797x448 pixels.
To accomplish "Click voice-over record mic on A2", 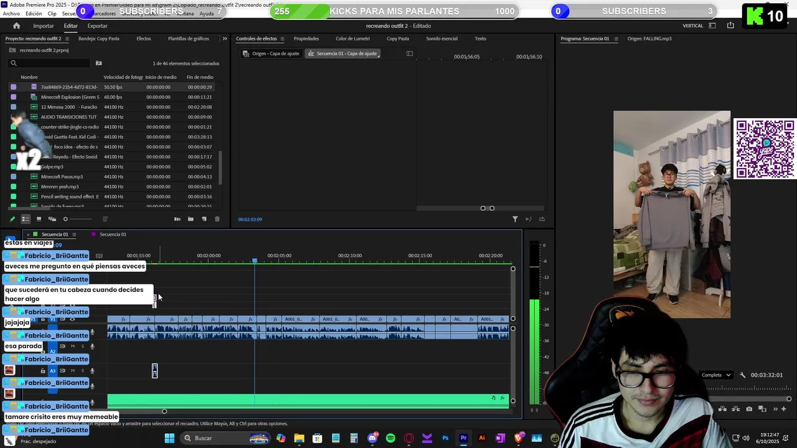I will pos(92,347).
